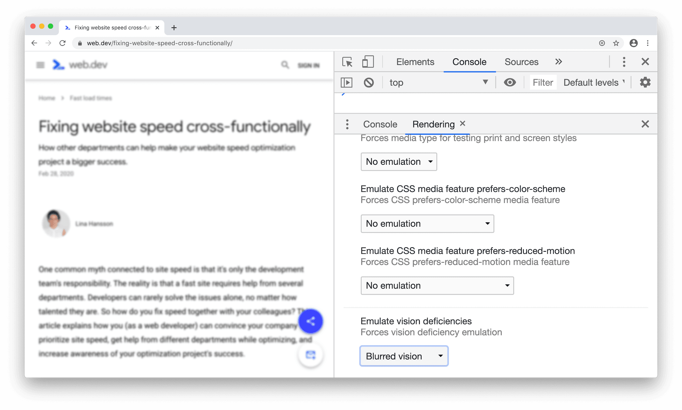Click the Filter input field in Console

(542, 82)
